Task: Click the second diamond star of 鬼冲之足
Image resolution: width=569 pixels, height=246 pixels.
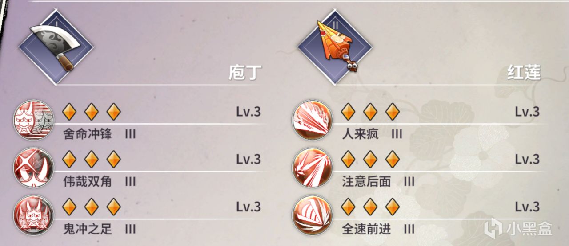Action: click(x=92, y=207)
